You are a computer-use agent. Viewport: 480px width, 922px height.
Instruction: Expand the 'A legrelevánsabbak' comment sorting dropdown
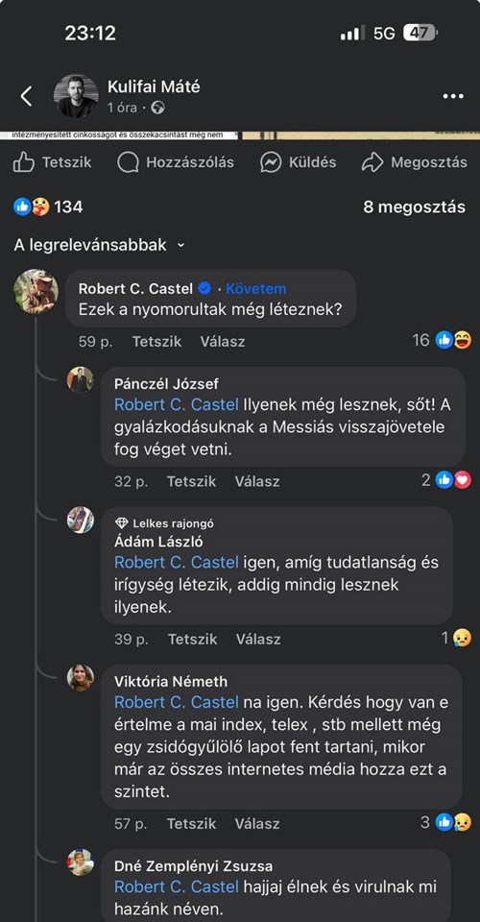coord(99,245)
